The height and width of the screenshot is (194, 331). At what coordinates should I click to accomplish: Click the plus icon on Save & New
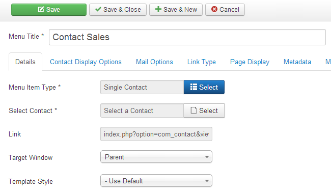point(158,9)
